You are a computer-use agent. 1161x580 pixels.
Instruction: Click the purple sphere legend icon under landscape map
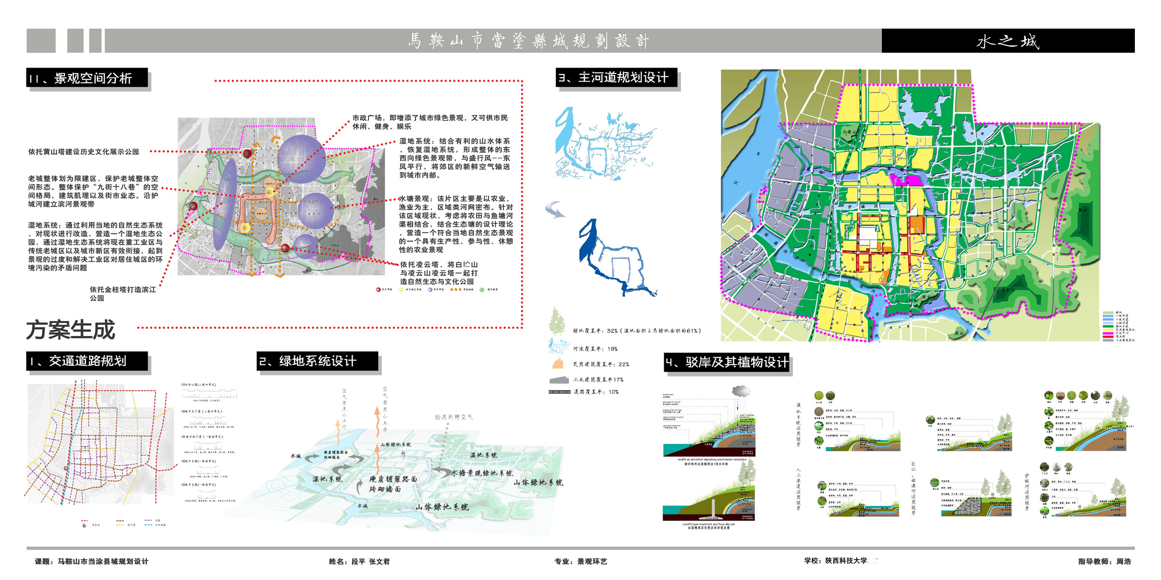click(x=430, y=290)
